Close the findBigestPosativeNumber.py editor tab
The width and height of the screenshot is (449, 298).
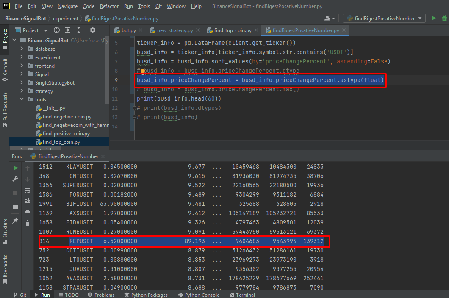click(x=344, y=30)
